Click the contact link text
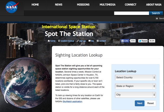The width and height of the screenshot is (164, 112). (x=103, y=41)
